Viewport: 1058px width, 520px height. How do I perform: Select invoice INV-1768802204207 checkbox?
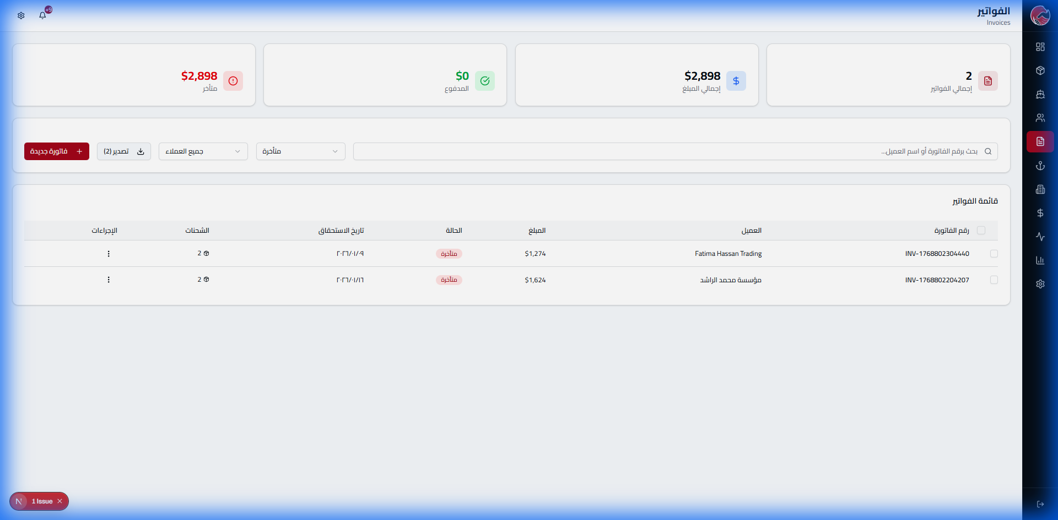tap(995, 280)
